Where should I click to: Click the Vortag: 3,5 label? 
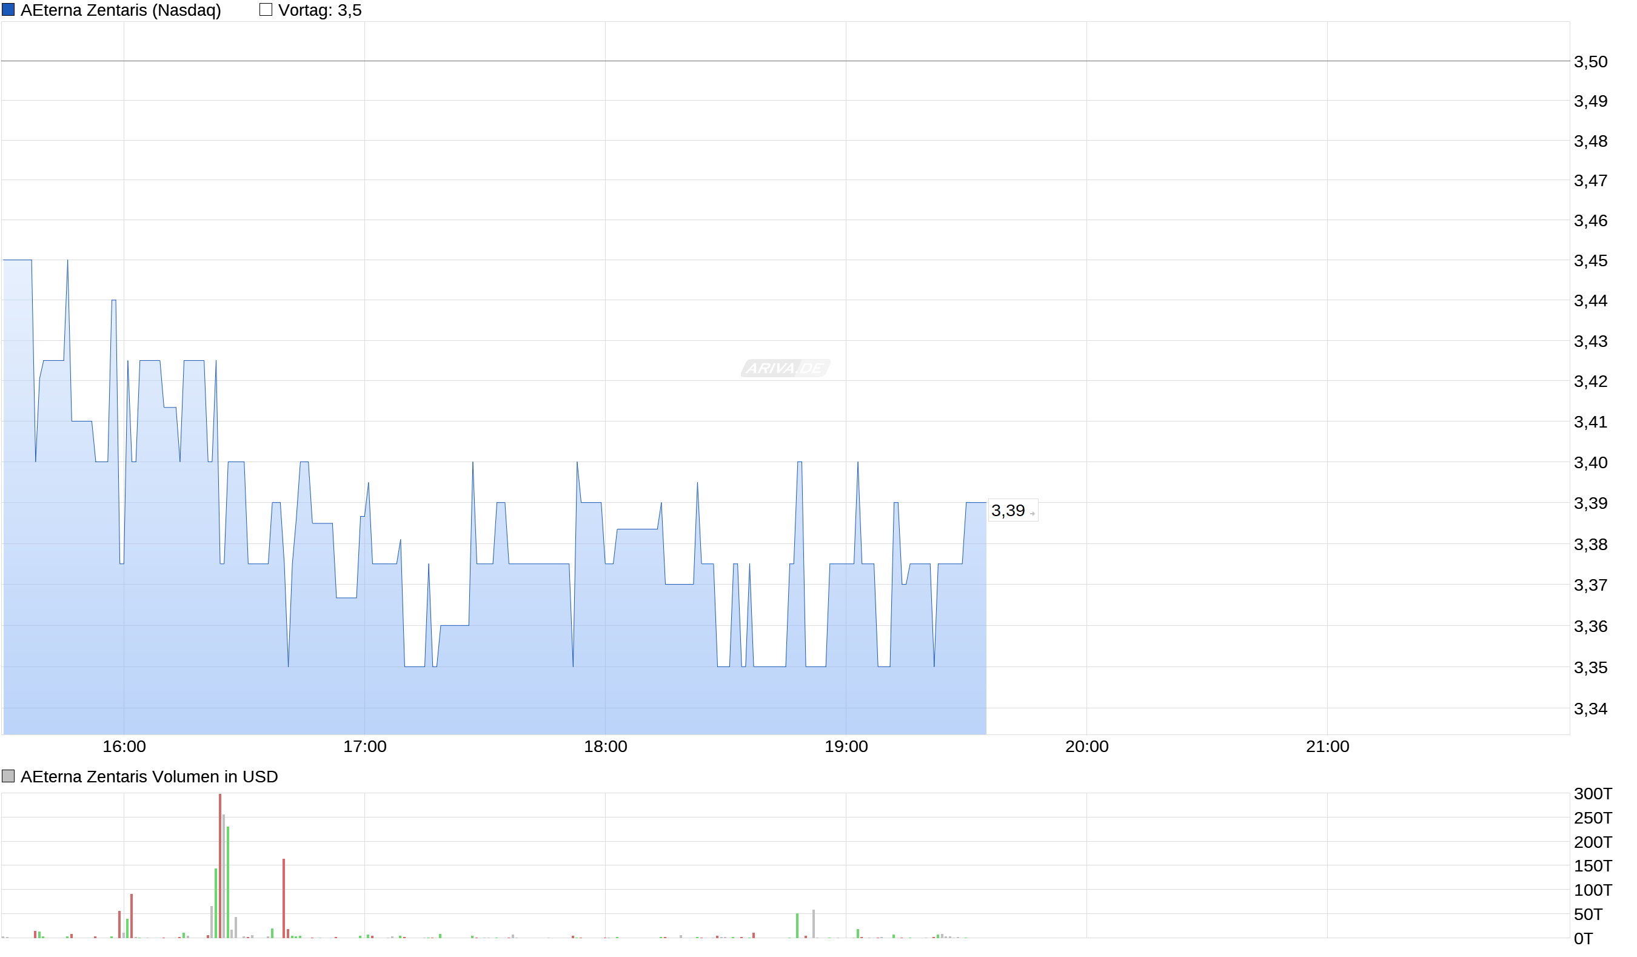[x=320, y=10]
